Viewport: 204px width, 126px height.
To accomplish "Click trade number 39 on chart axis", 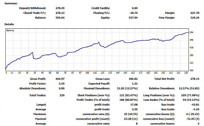I will [x=35, y=73].
